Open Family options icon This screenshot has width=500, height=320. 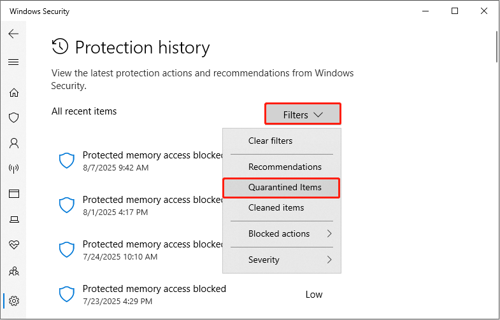coord(13,272)
